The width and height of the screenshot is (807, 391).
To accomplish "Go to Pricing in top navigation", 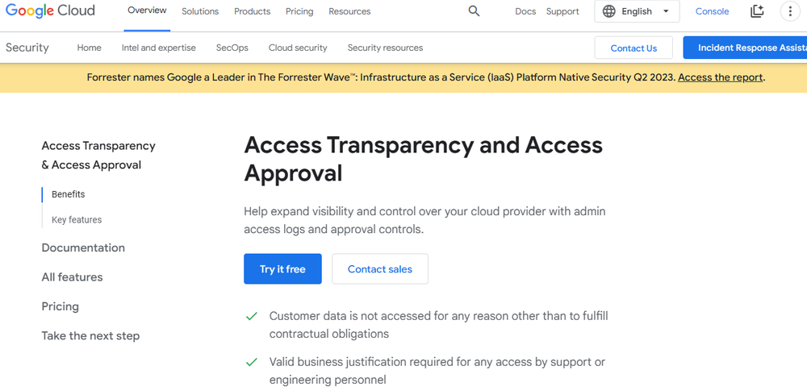I will click(x=299, y=11).
